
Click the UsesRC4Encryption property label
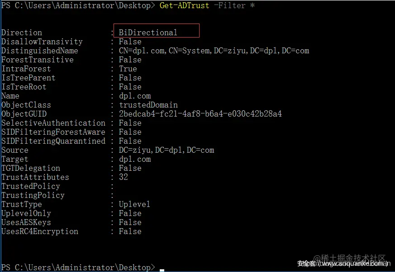pyautogui.click(x=40, y=231)
